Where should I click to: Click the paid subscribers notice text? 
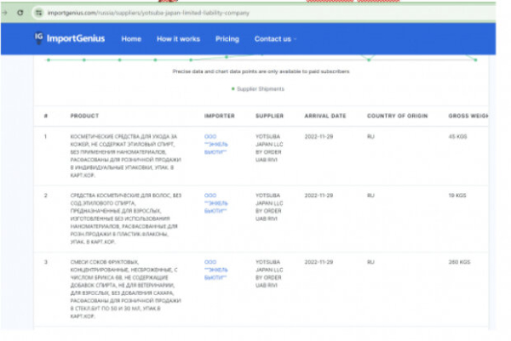261,71
